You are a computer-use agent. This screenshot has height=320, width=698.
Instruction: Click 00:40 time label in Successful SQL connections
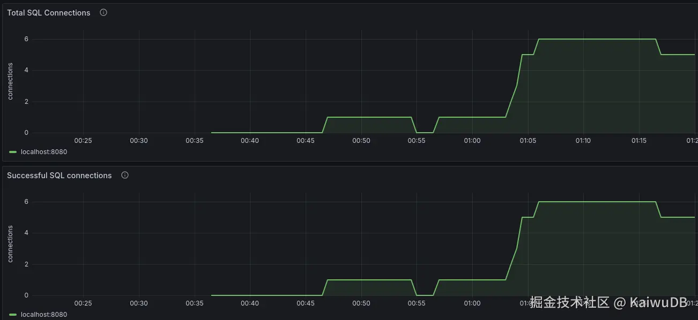(250, 303)
